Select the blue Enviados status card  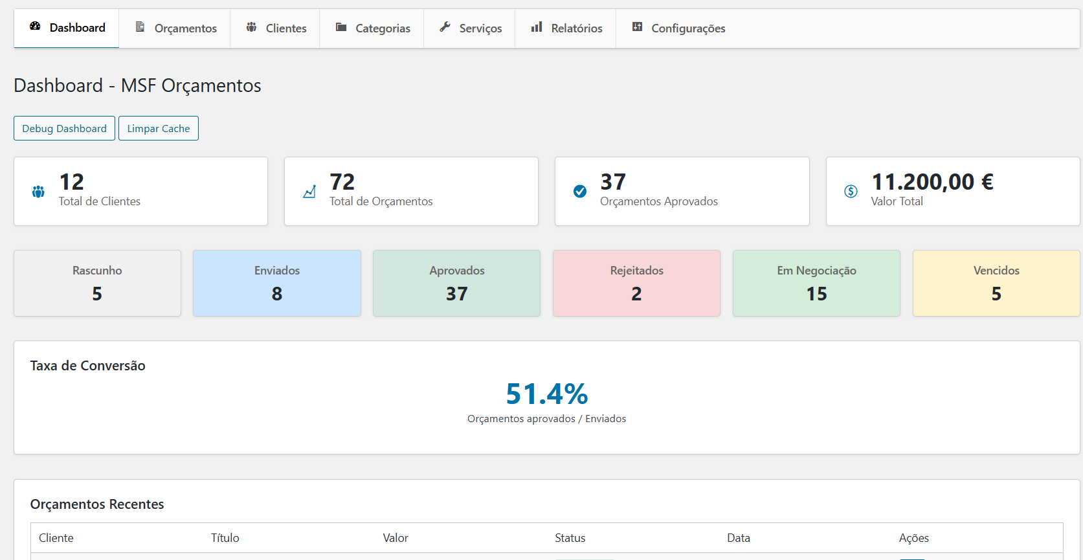click(277, 283)
